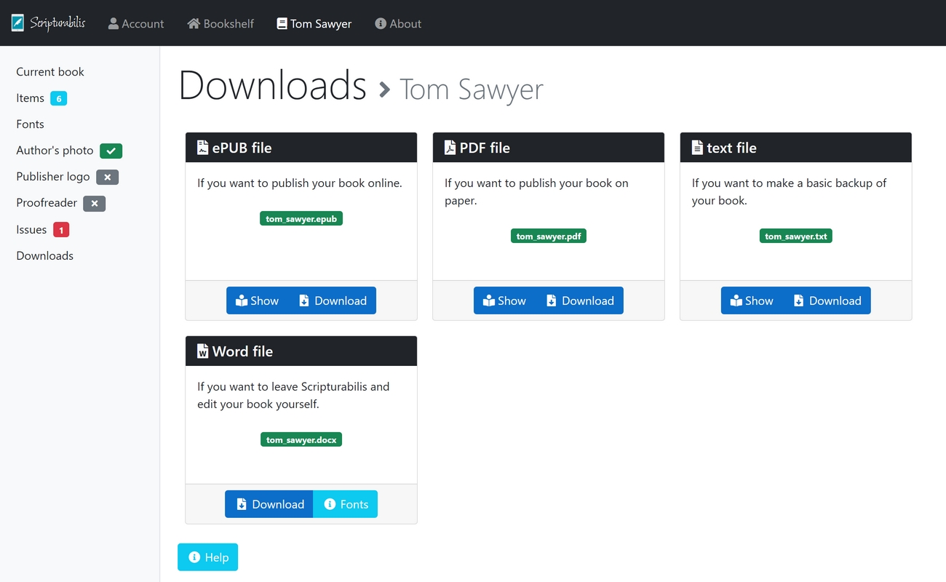Open the About page
This screenshot has width=946, height=582.
click(398, 23)
